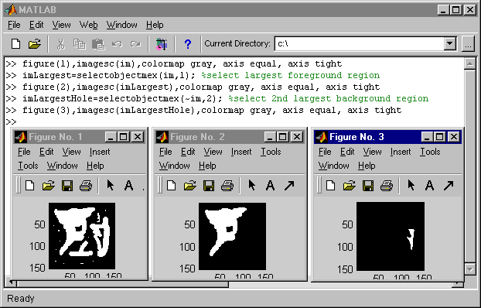Expand the Current Directory dropdown arrow
The image size is (481, 308).
[450, 43]
